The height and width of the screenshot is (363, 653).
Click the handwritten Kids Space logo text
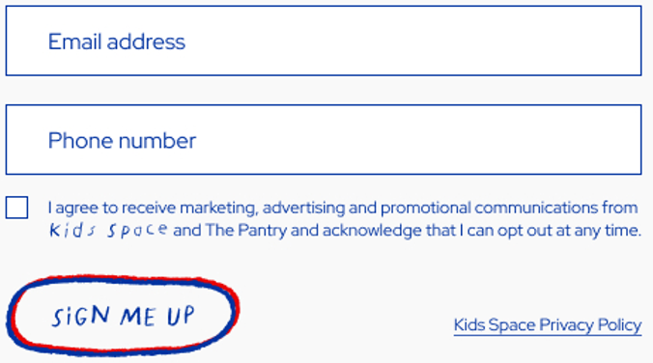tap(108, 230)
